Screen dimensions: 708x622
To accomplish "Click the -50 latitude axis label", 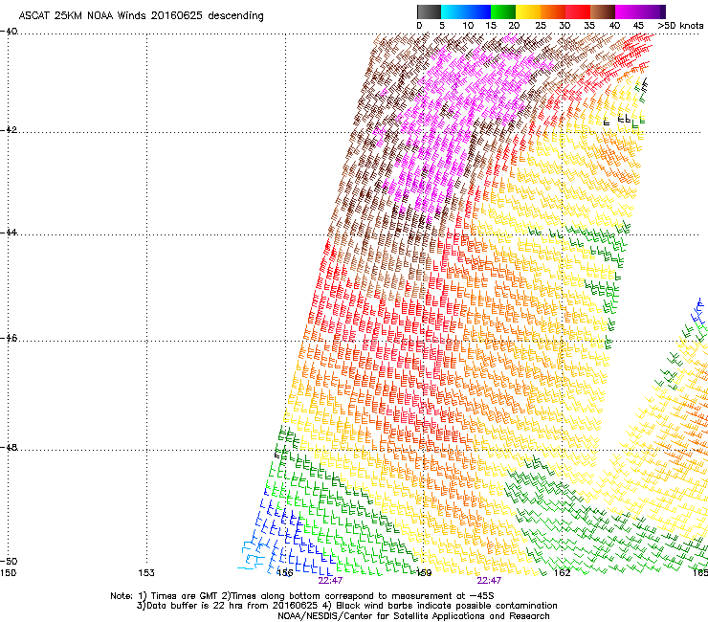I will pyautogui.click(x=9, y=562).
